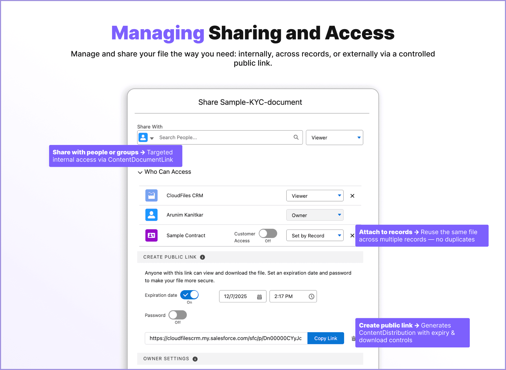
Task: Open the Viewer permission dropdown next to search
Action: (x=334, y=137)
